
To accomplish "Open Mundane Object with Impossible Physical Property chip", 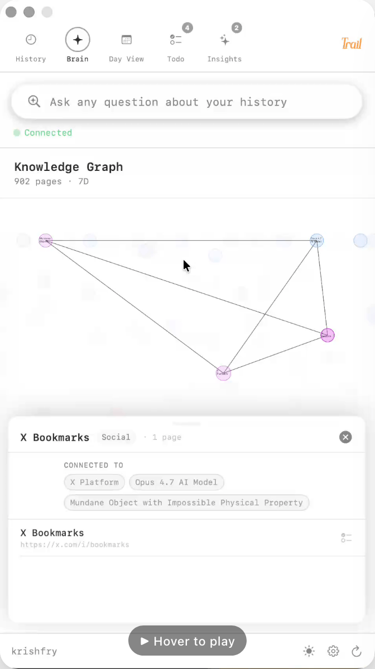I will (186, 503).
